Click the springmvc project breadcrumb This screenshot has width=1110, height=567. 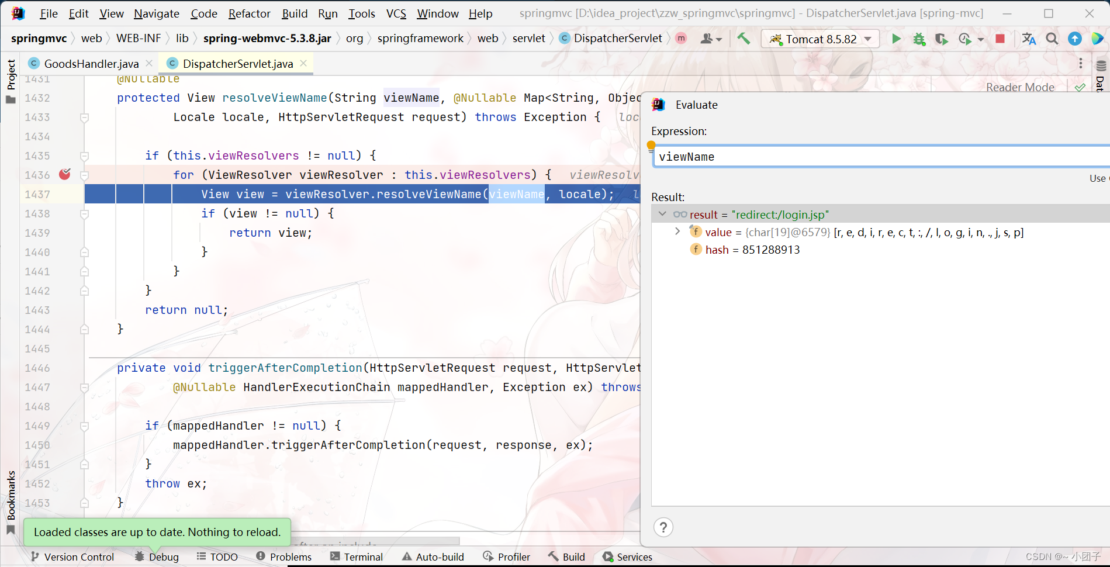39,38
